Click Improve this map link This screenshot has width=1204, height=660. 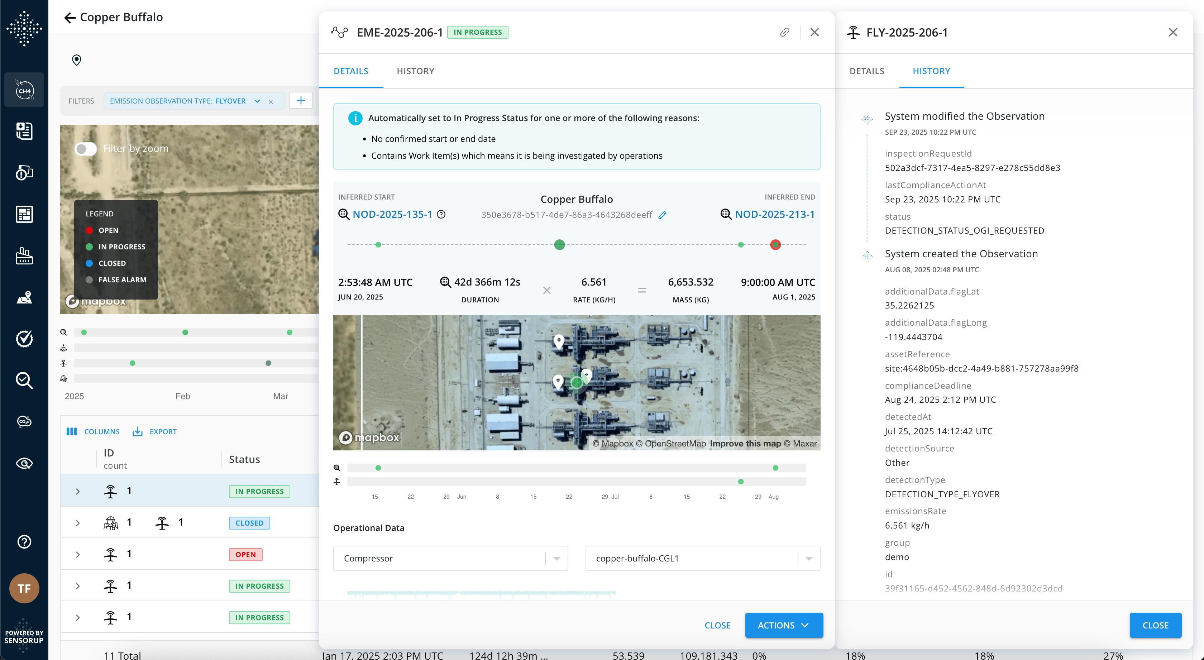click(x=745, y=443)
